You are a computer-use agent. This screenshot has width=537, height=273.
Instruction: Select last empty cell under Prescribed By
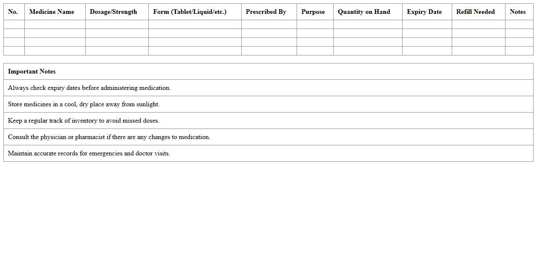coord(269,51)
